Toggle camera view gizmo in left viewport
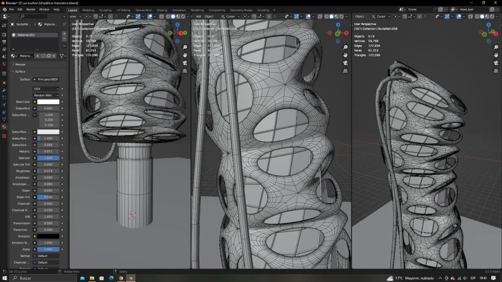The height and width of the screenshot is (282, 502). [x=185, y=63]
